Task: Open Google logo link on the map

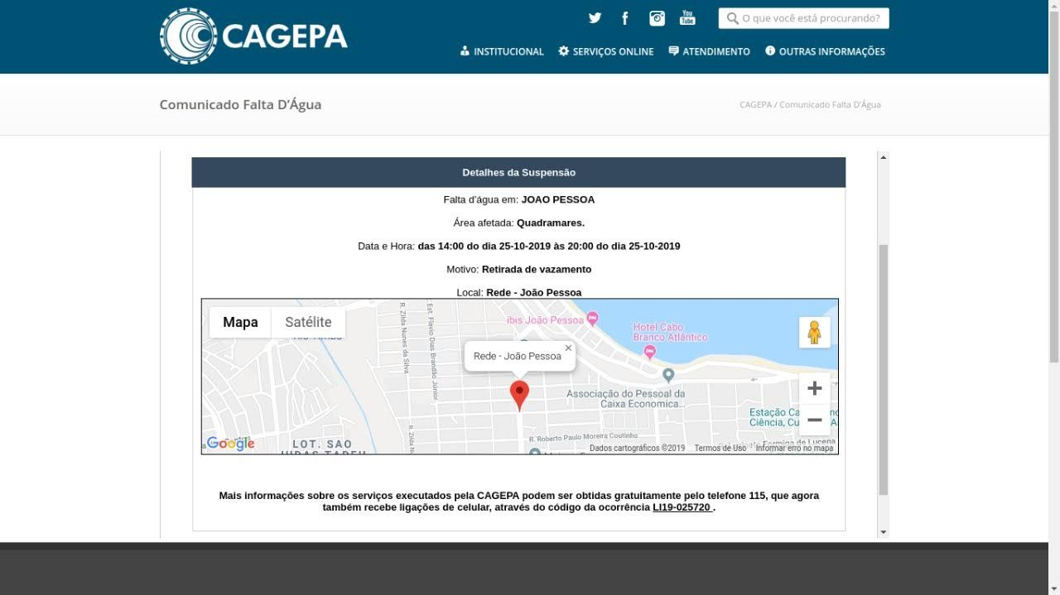Action: coord(230,444)
